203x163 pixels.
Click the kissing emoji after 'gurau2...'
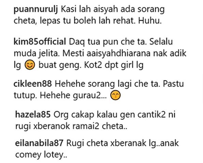coord(115,95)
